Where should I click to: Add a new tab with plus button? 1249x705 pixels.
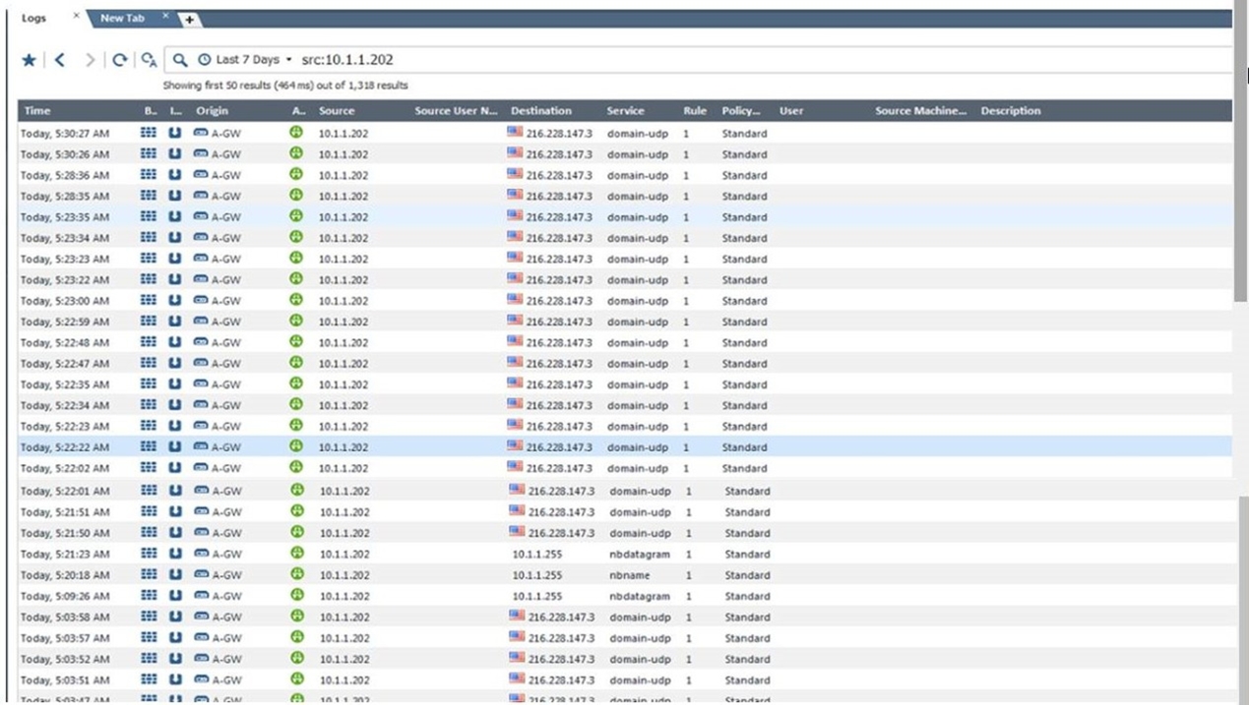(x=189, y=20)
